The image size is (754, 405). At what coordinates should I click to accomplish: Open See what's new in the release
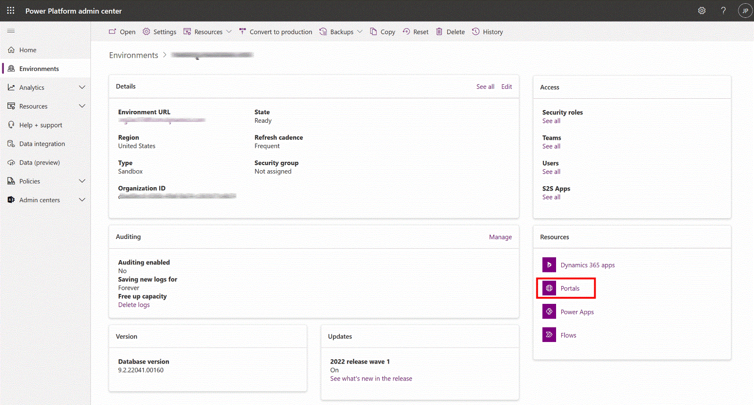(371, 379)
